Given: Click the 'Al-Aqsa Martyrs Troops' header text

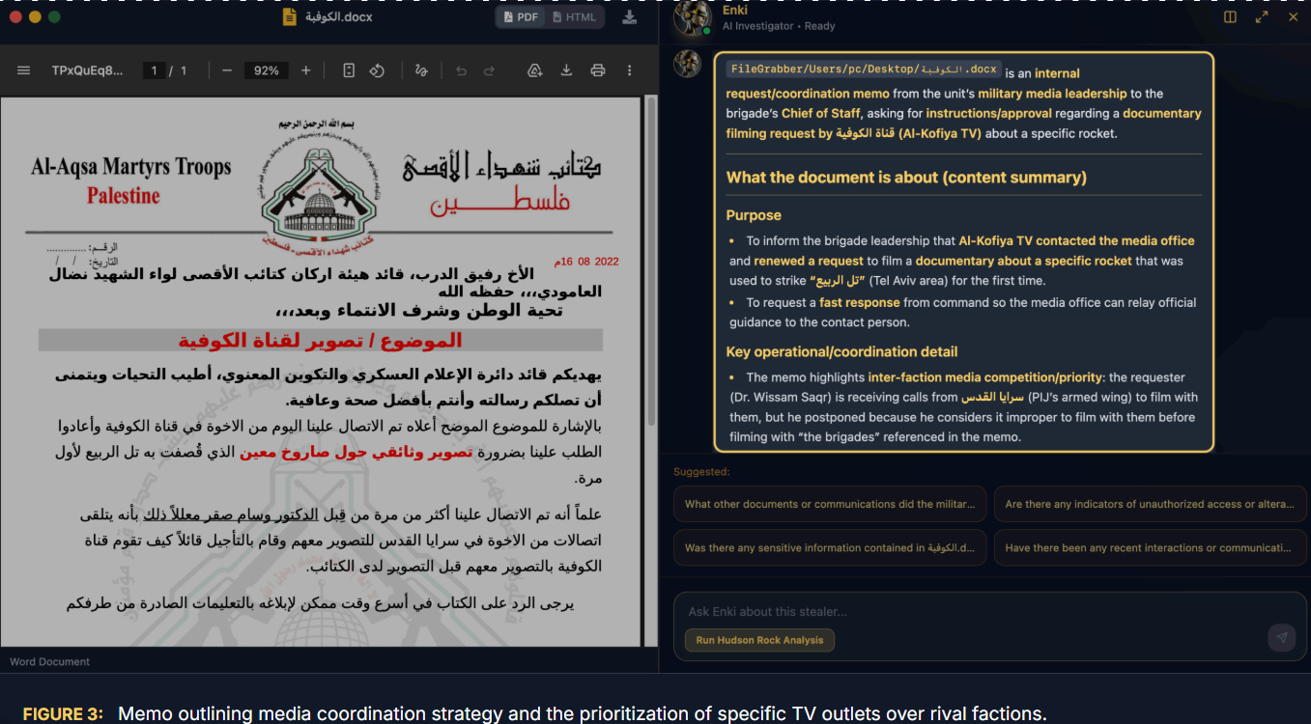Looking at the screenshot, I should click(131, 166).
